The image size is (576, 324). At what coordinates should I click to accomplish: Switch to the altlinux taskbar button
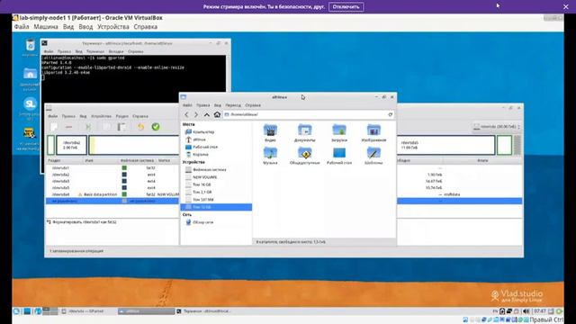146,311
